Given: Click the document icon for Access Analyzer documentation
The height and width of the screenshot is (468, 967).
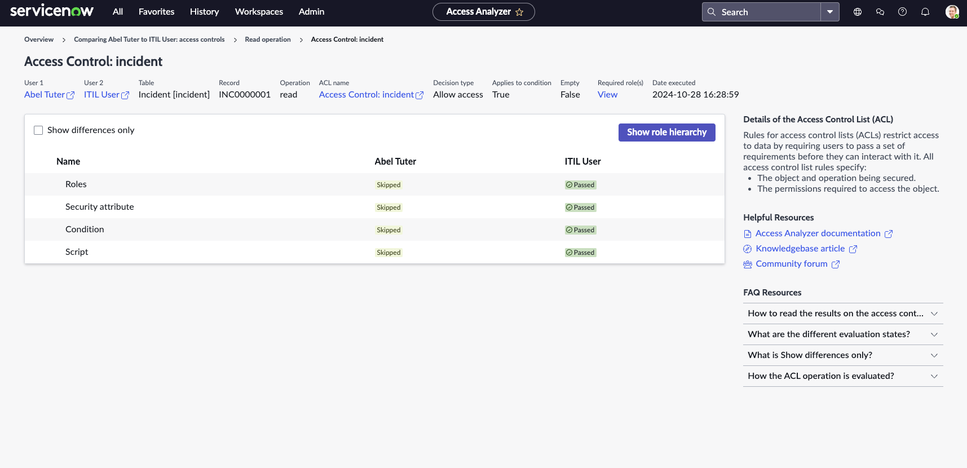Looking at the screenshot, I should tap(748, 234).
